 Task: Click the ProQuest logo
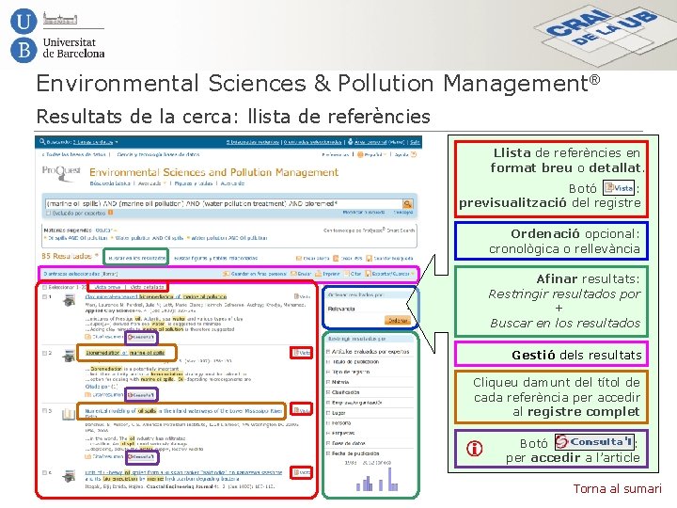(x=61, y=172)
